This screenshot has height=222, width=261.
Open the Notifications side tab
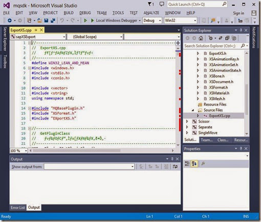click(254, 37)
